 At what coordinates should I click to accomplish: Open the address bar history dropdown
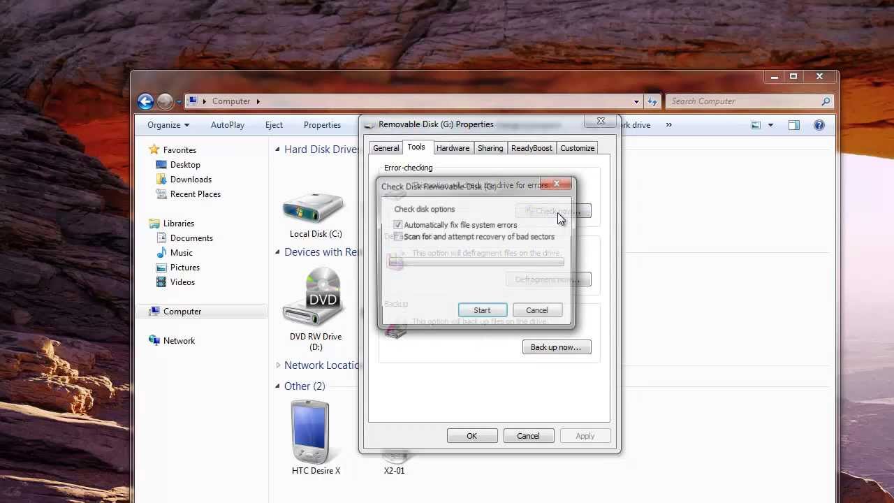click(x=636, y=101)
